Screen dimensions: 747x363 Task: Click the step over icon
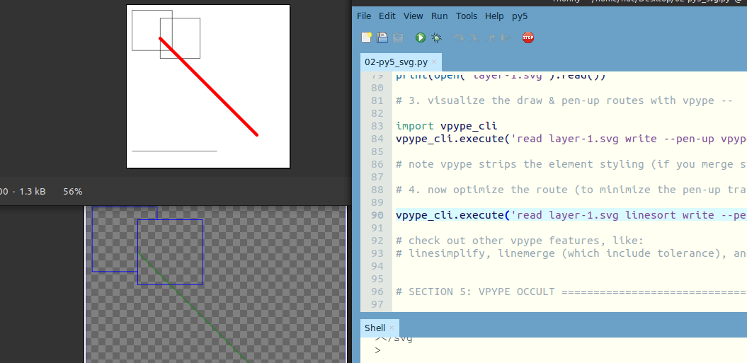point(459,38)
